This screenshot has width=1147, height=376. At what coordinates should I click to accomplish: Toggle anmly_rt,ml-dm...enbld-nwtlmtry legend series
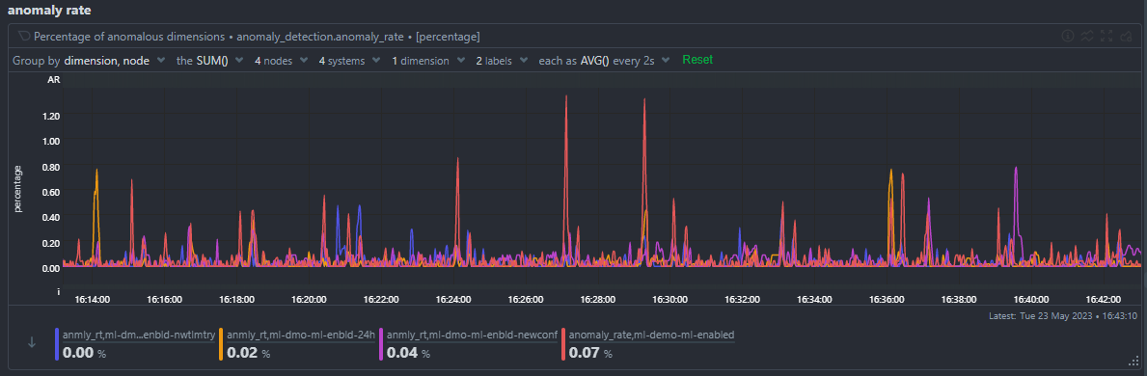pyautogui.click(x=139, y=336)
